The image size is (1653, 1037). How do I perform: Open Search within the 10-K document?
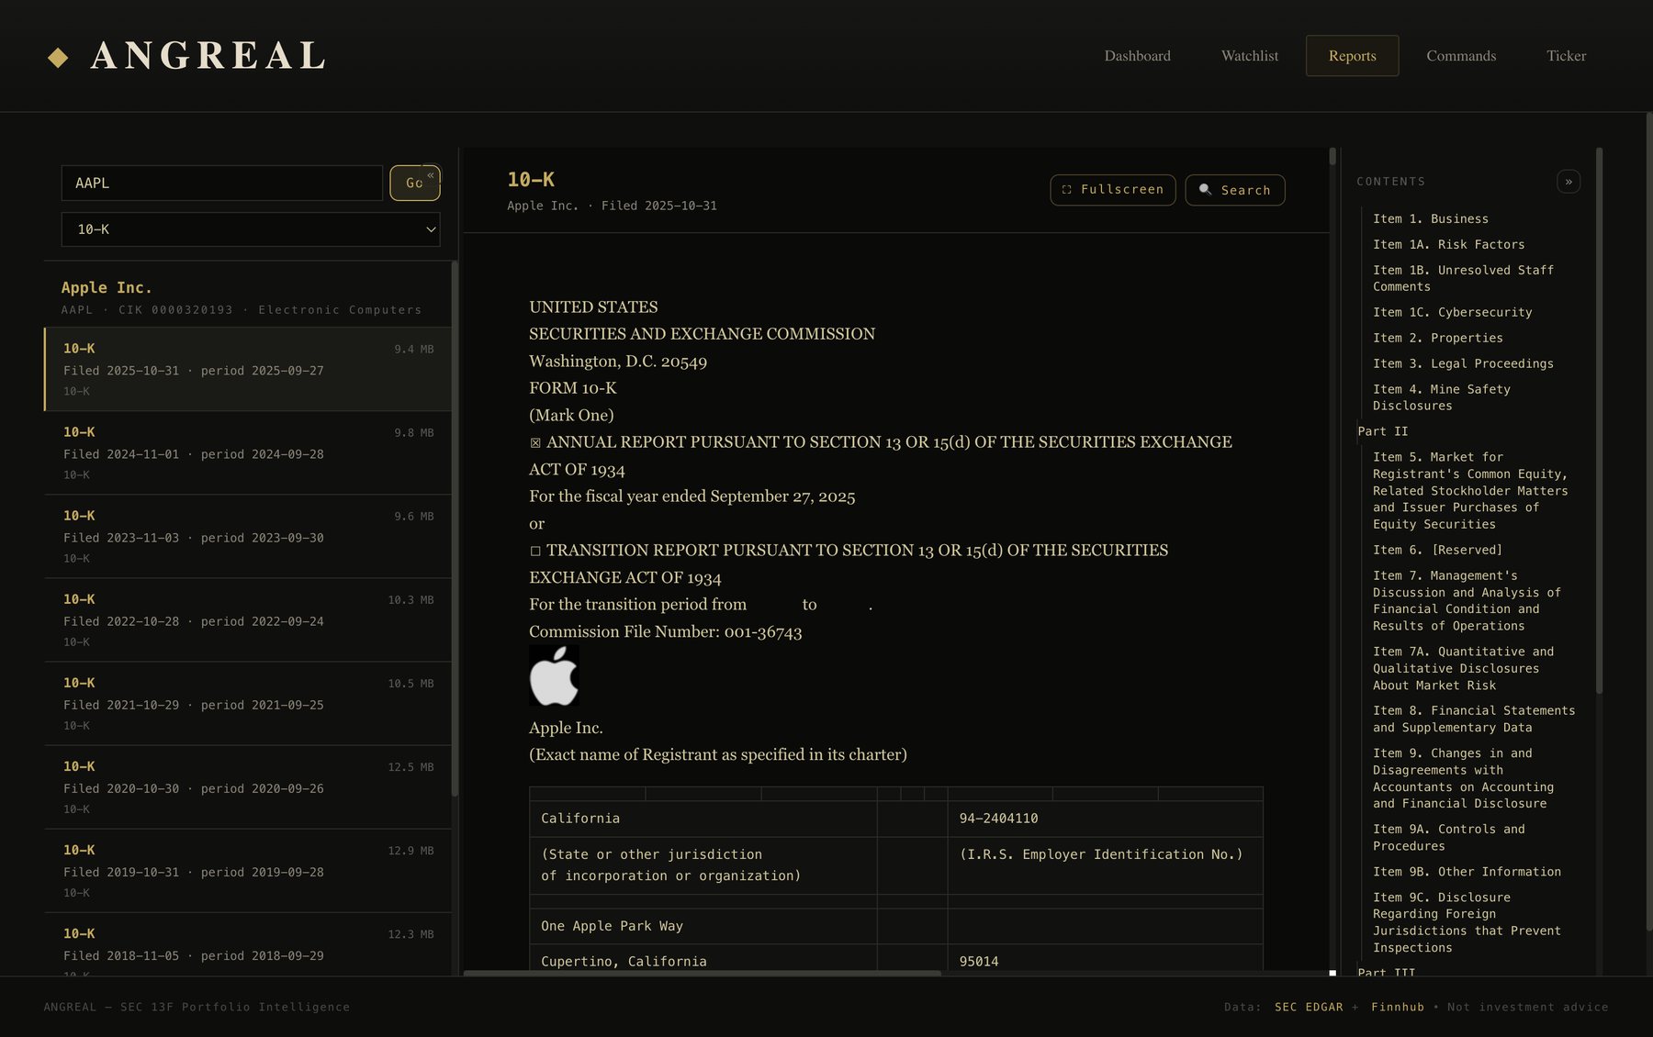[1235, 190]
